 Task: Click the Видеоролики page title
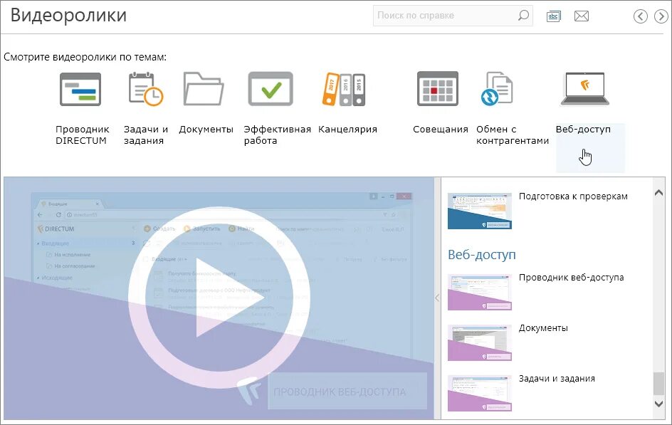(68, 15)
